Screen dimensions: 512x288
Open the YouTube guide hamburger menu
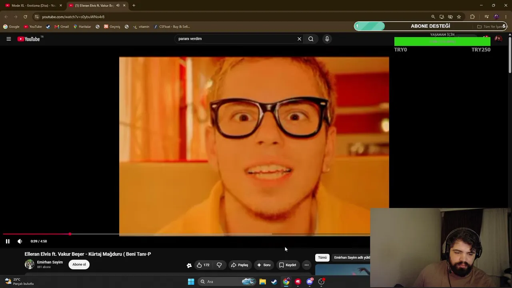(8, 39)
